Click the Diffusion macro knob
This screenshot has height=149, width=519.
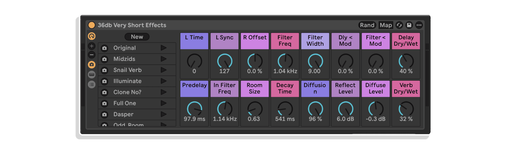pos(315,109)
